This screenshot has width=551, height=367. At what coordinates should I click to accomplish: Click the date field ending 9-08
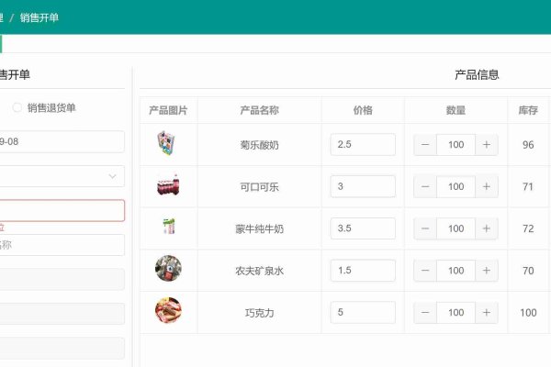[x=62, y=141]
